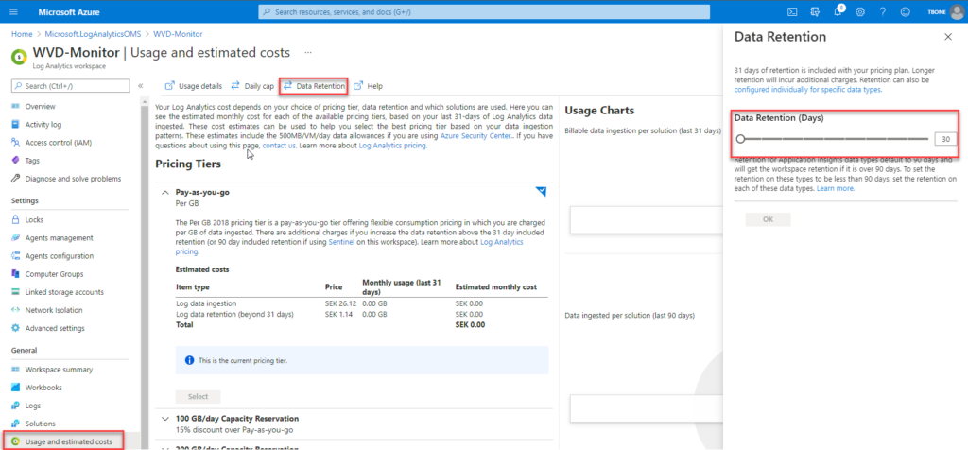Open Learn more link in Data Retention panel
Screen dimensions: 968x450
point(836,188)
